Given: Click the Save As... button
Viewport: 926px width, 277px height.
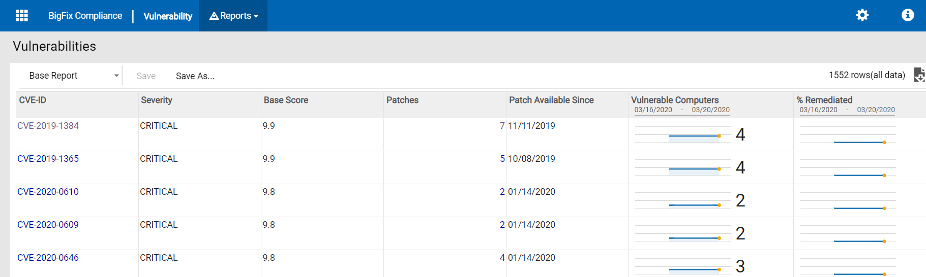Looking at the screenshot, I should (195, 76).
